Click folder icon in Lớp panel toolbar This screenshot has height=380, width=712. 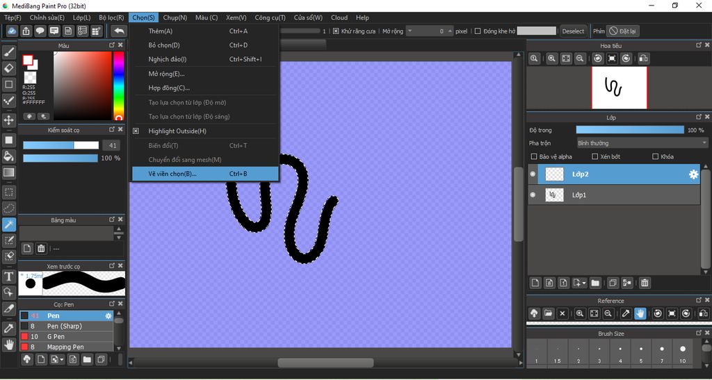coord(595,283)
